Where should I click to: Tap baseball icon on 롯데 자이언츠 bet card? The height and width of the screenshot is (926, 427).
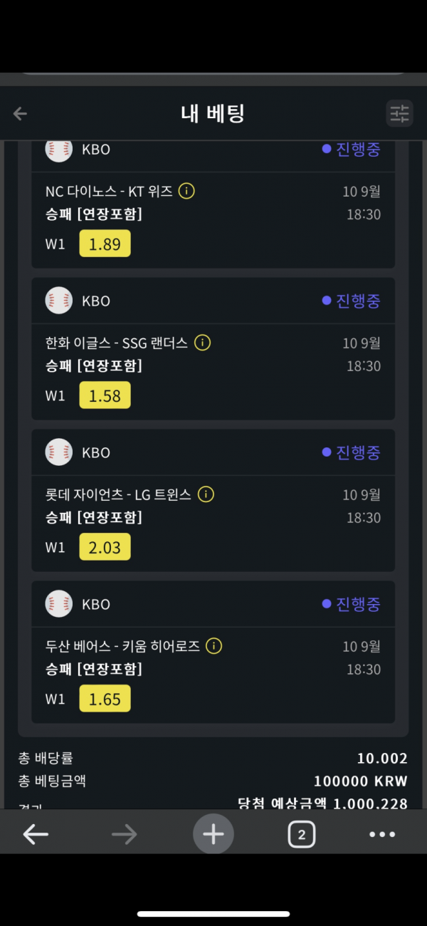point(59,452)
